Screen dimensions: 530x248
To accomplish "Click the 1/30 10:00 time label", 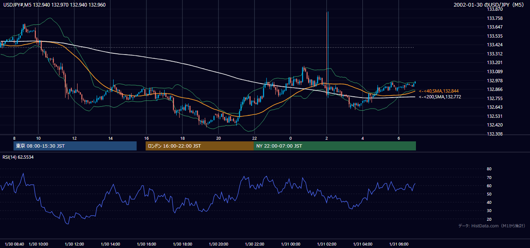I will click(x=38, y=244).
